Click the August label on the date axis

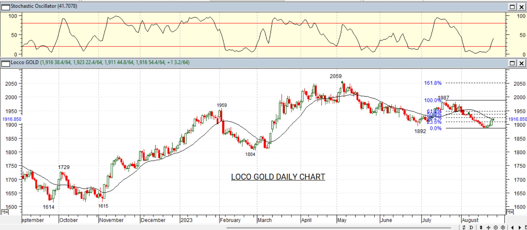[470, 220]
